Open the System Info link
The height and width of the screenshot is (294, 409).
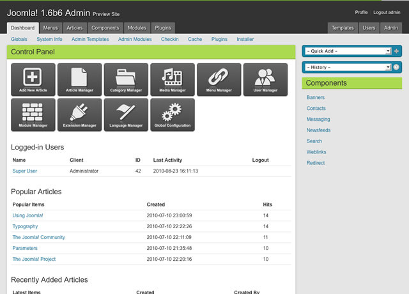pyautogui.click(x=49, y=39)
